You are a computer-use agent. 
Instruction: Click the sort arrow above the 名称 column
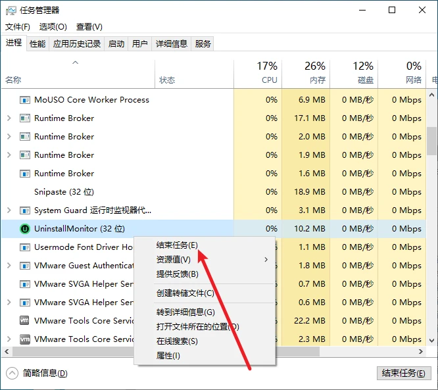76,62
